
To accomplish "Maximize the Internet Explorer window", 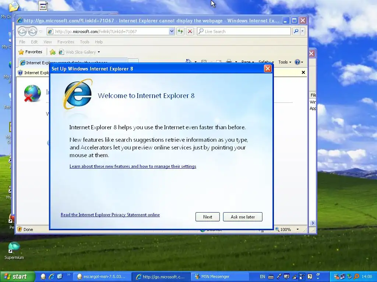I will [294, 21].
